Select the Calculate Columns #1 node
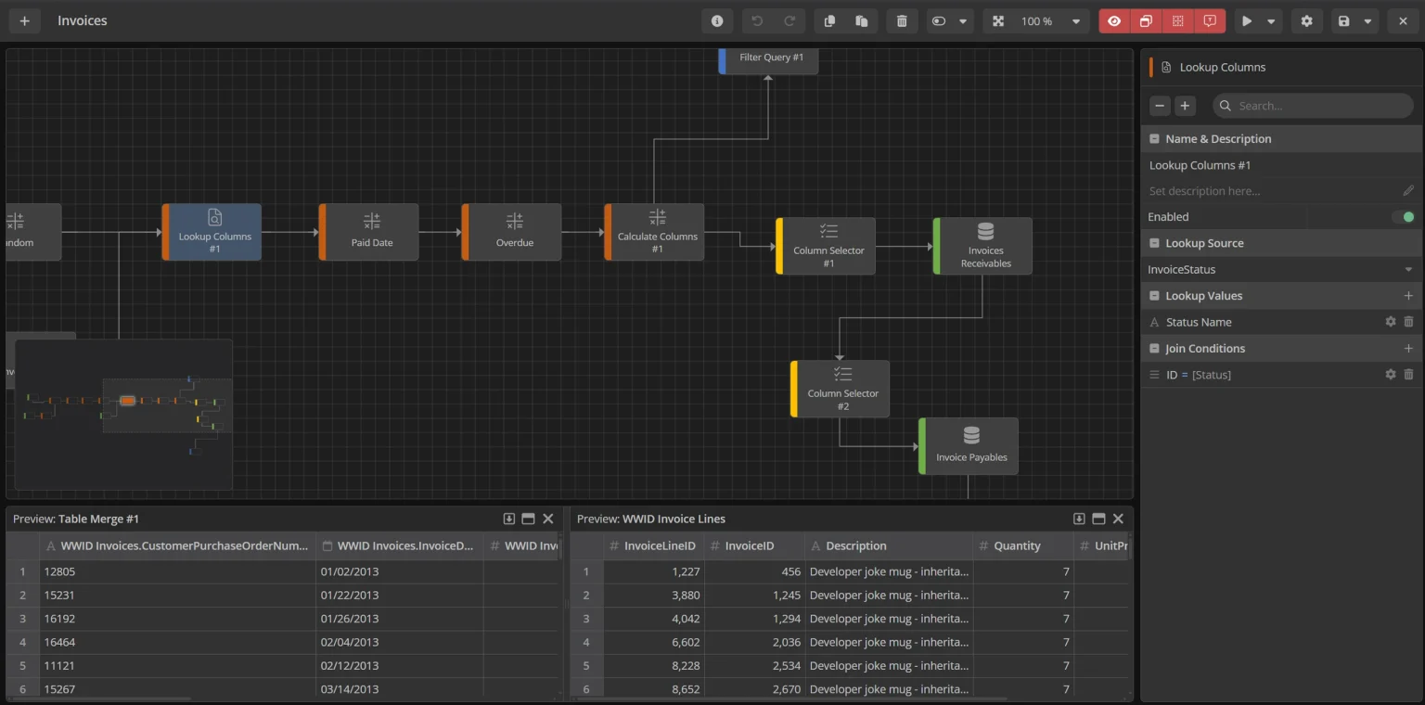This screenshot has height=705, width=1425. (654, 232)
